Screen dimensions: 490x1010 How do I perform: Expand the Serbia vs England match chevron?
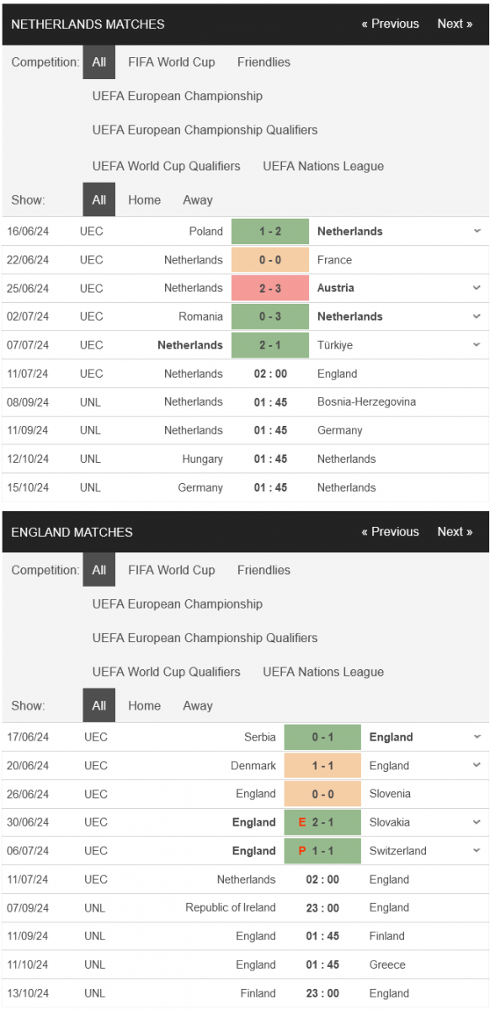click(477, 736)
